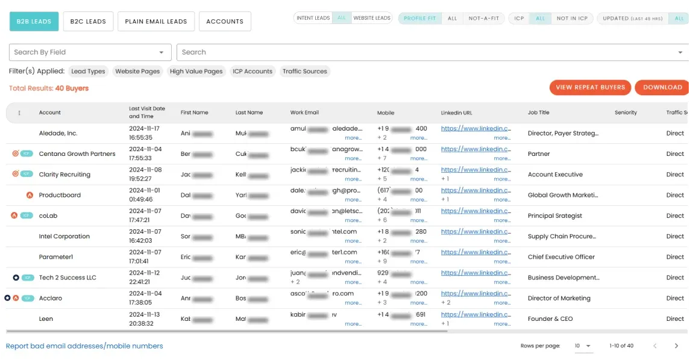Click the target icon beside Centana Growth Partners
Screen dimensions: 690x360
[x=16, y=154]
